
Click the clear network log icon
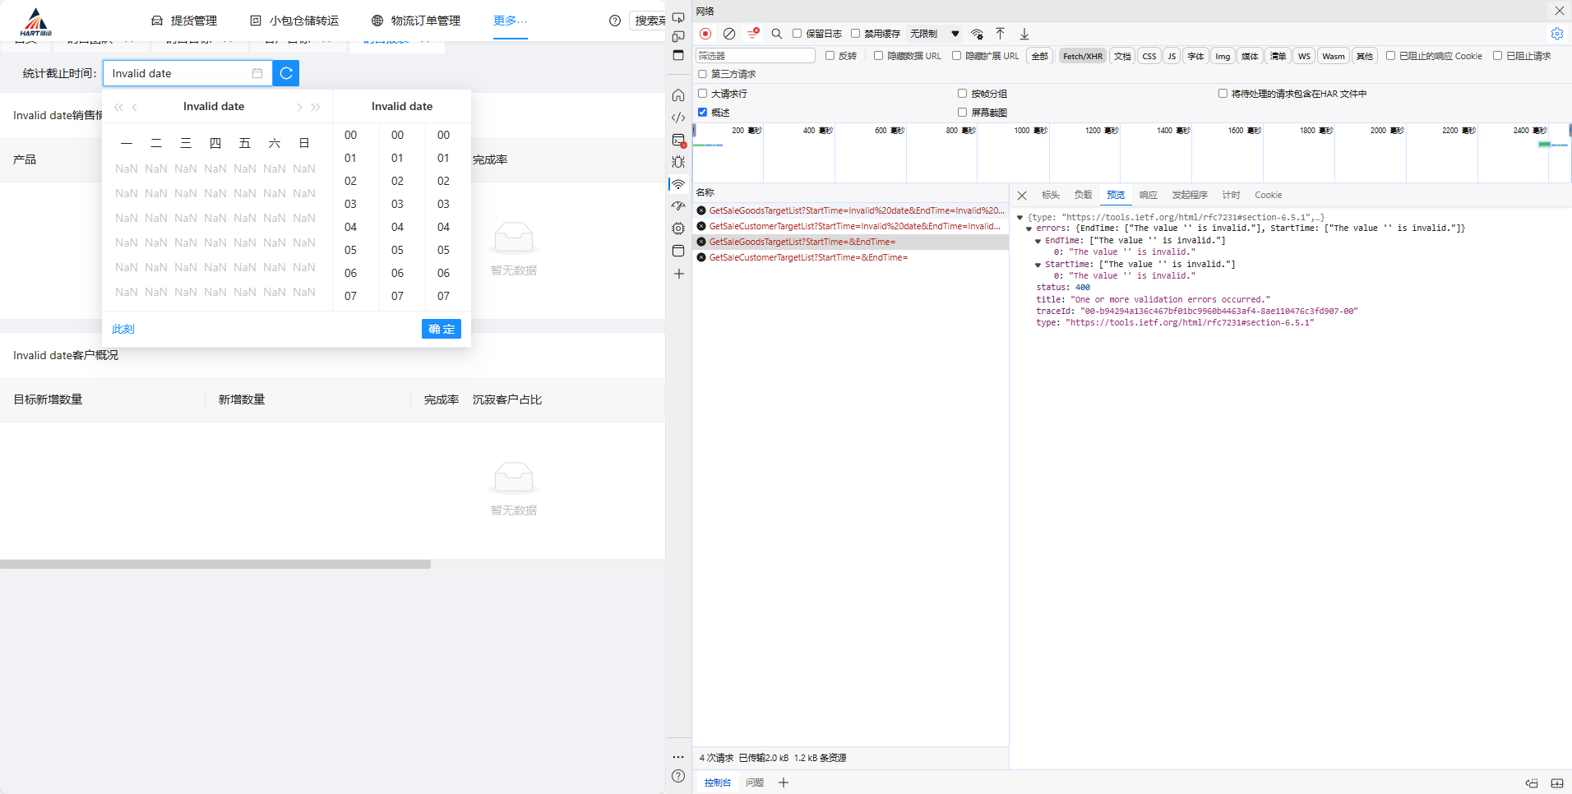[729, 34]
